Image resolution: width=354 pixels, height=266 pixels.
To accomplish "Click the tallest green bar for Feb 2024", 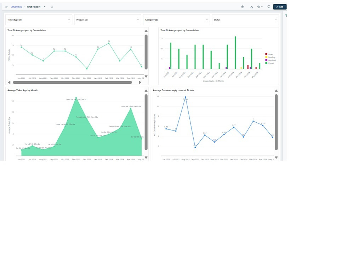I will click(x=235, y=53).
